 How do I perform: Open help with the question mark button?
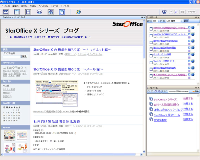[x=171, y=12]
